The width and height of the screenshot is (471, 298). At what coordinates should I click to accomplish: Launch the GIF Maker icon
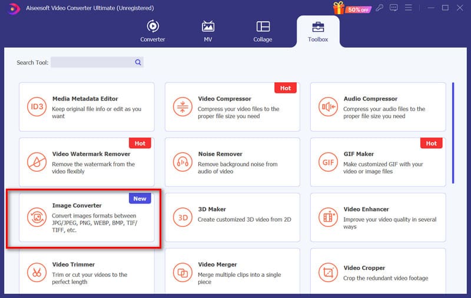[x=328, y=162]
